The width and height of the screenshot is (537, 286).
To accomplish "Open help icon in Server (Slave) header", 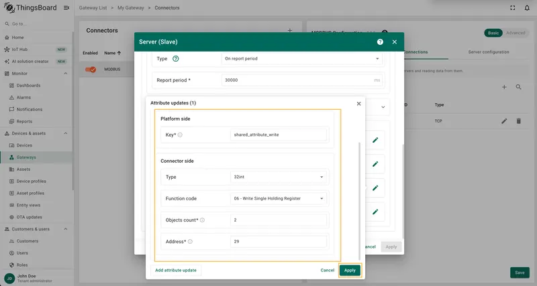I will (x=380, y=42).
